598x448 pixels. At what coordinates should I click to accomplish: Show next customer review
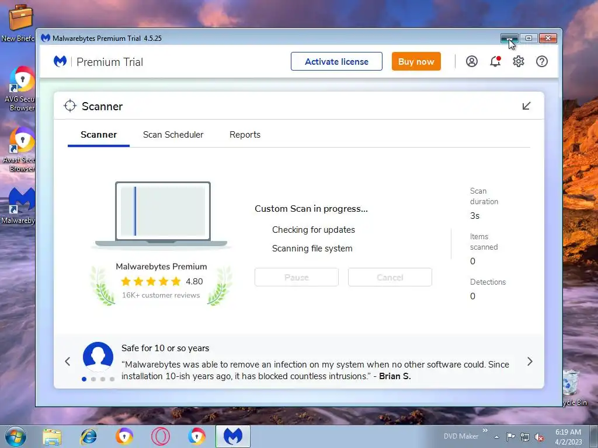[x=530, y=361]
